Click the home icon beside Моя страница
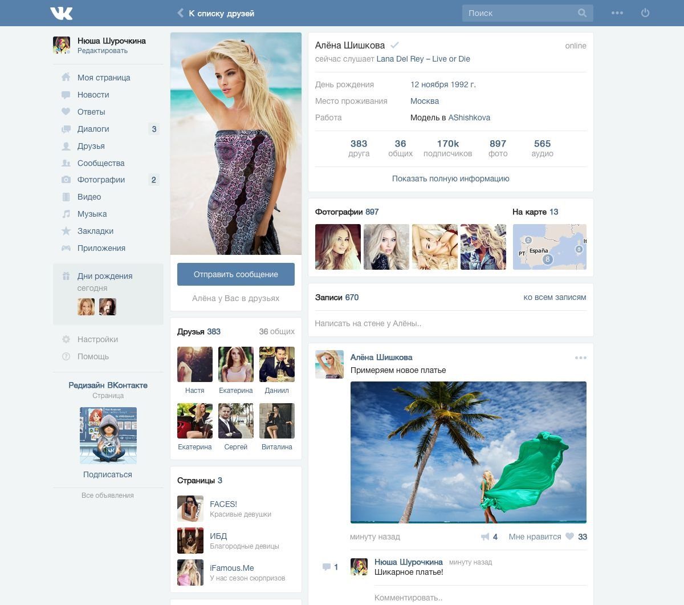The image size is (684, 605). pyautogui.click(x=66, y=78)
